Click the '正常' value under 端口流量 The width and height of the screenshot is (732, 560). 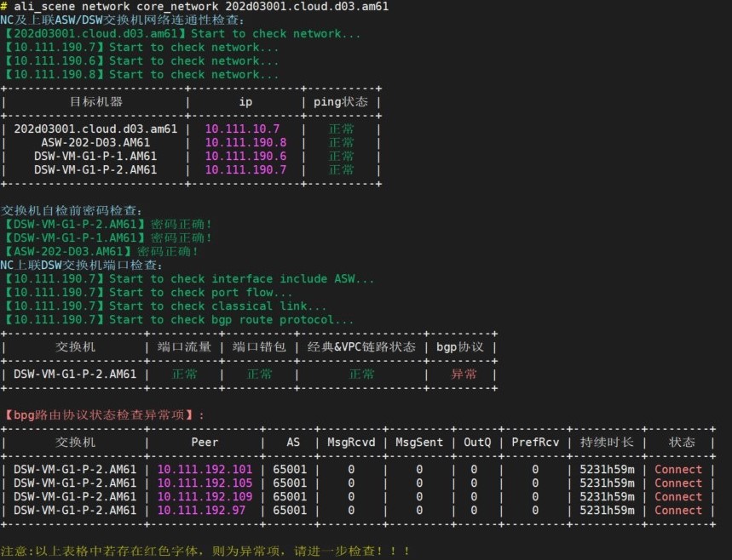(184, 374)
